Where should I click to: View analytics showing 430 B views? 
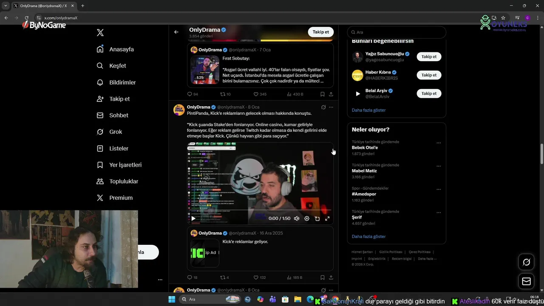289,94
